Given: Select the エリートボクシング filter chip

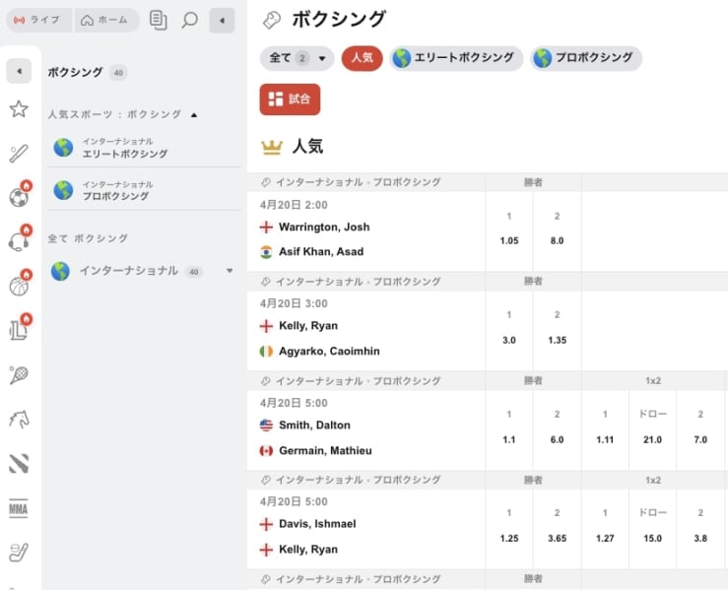Looking at the screenshot, I should [x=456, y=58].
